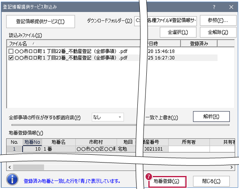
Task: Click the blue information icon
Action: 12,179
